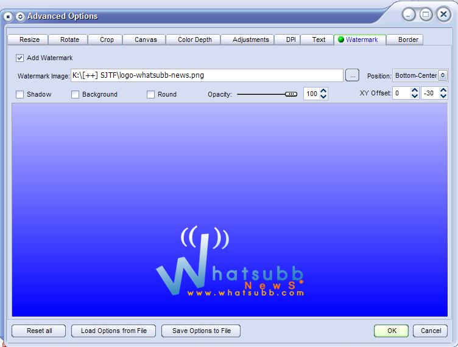Increase X offset with up arrow
The image size is (458, 347).
415,91
